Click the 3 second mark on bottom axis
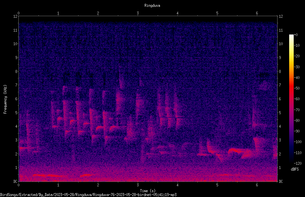Viewport: 305px width, 197px height. pyautogui.click(x=138, y=185)
